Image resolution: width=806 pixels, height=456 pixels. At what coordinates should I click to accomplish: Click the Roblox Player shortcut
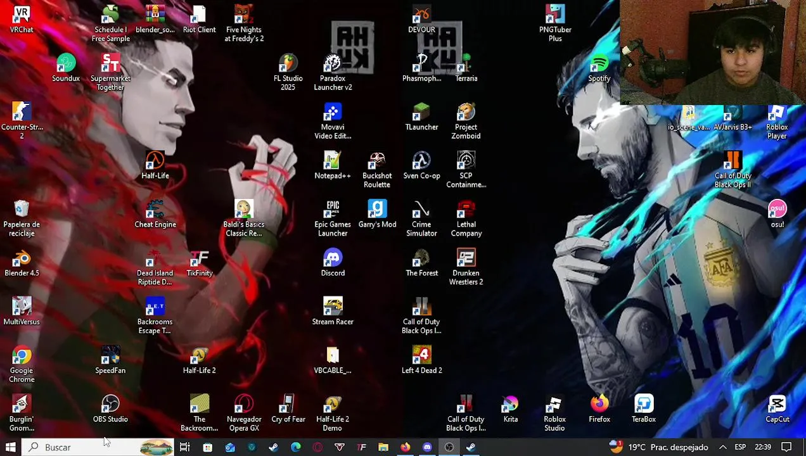[x=777, y=122]
